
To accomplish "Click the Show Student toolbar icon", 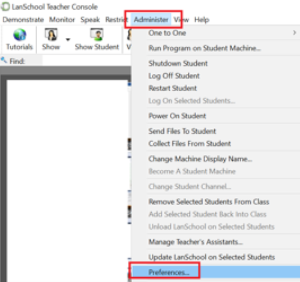I will (97, 34).
